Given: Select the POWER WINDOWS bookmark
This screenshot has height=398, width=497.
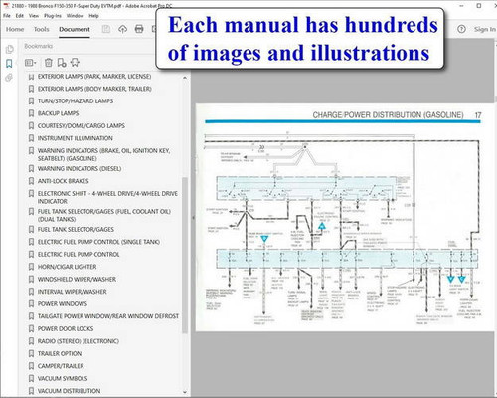Looking at the screenshot, I should click(63, 304).
